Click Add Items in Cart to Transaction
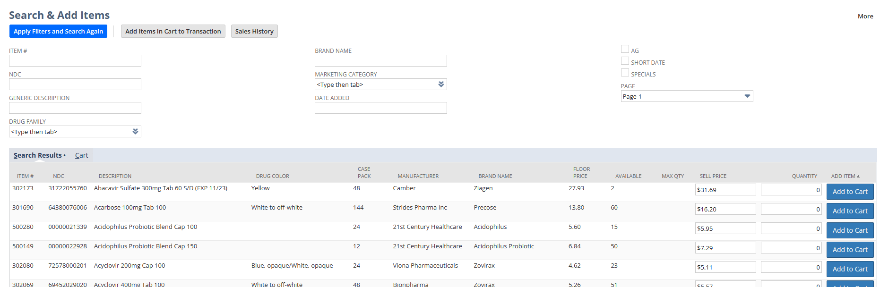This screenshot has width=880, height=287. [173, 31]
